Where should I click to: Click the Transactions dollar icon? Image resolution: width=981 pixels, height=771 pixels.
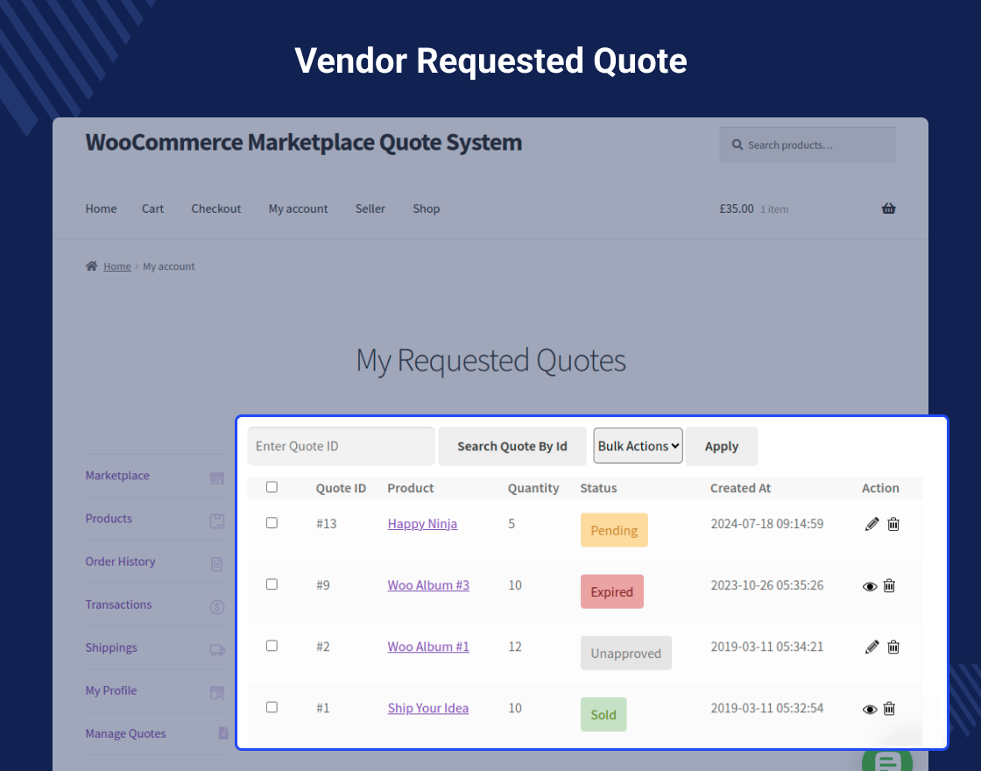[217, 607]
